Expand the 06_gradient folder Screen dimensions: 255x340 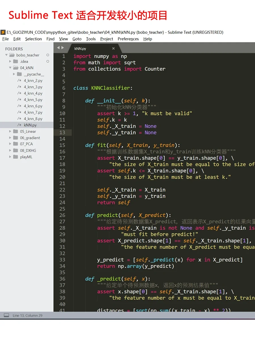point(10,138)
